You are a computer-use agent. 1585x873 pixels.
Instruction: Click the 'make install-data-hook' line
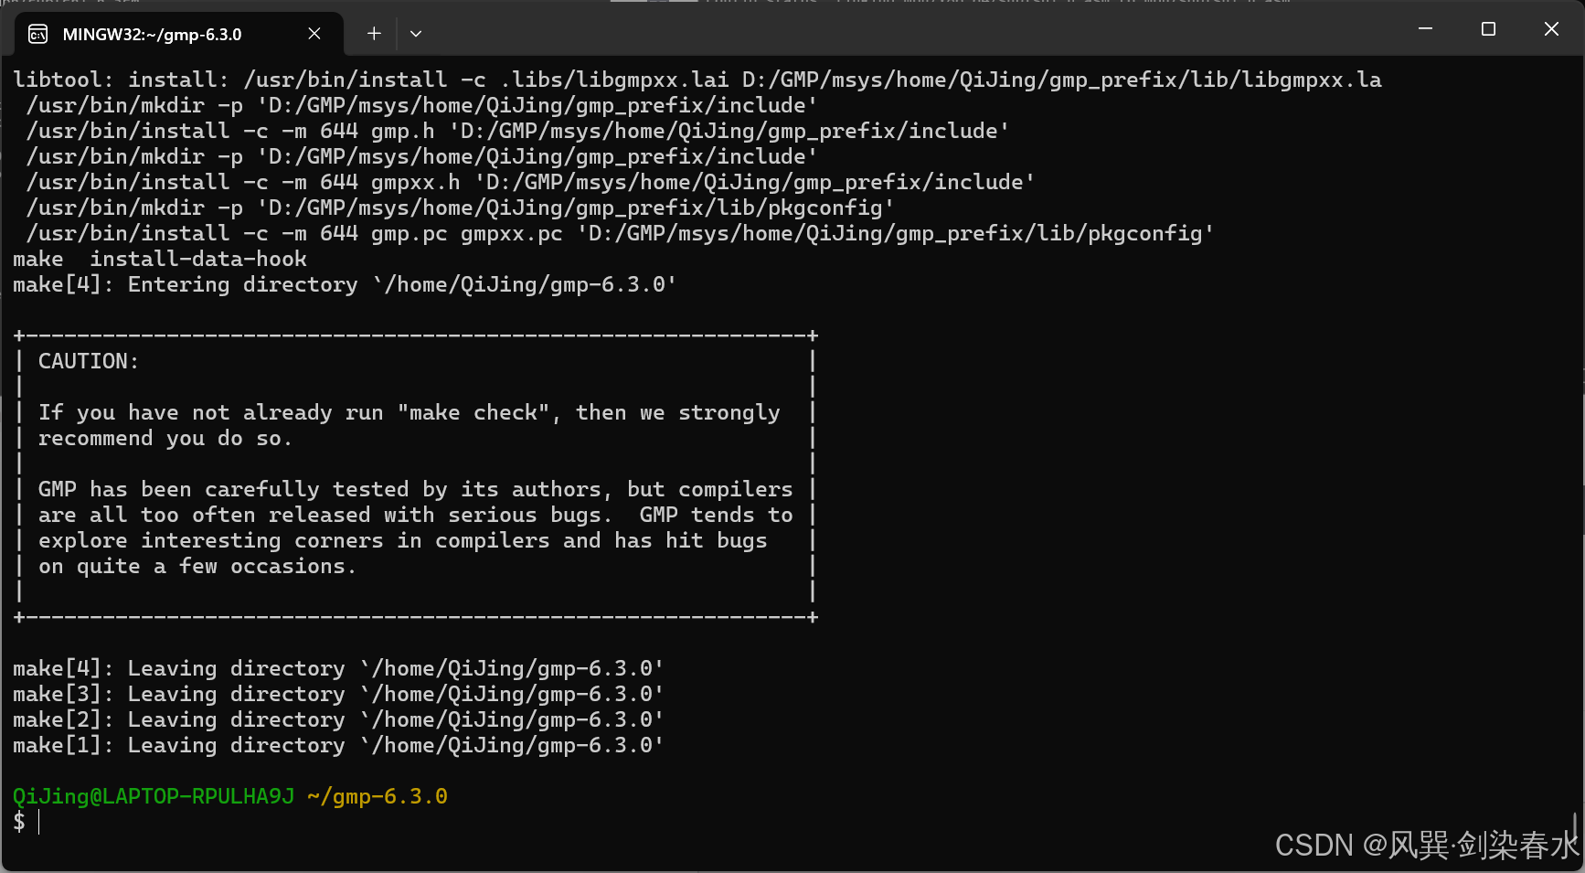160,259
